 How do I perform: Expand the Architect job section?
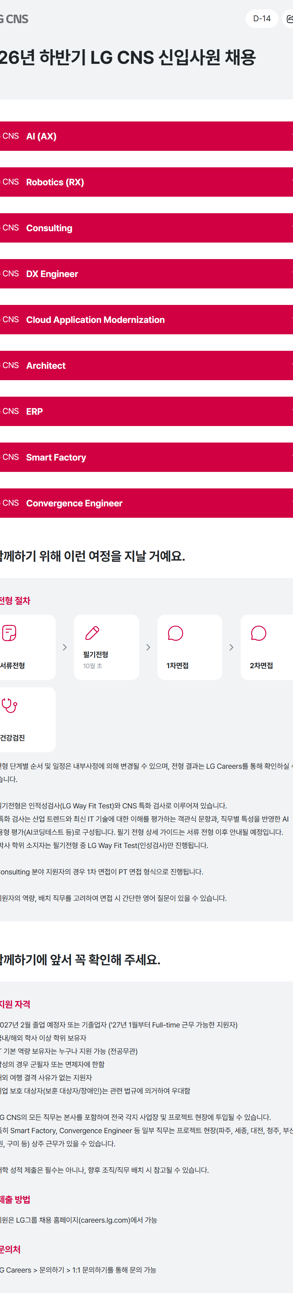pos(146,365)
